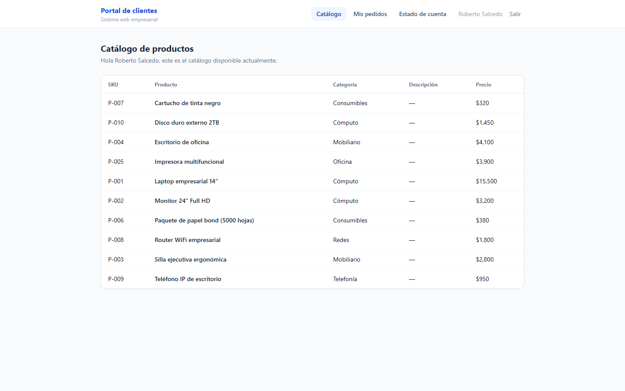Click the Categoría column header
625x391 pixels.
(x=345, y=85)
